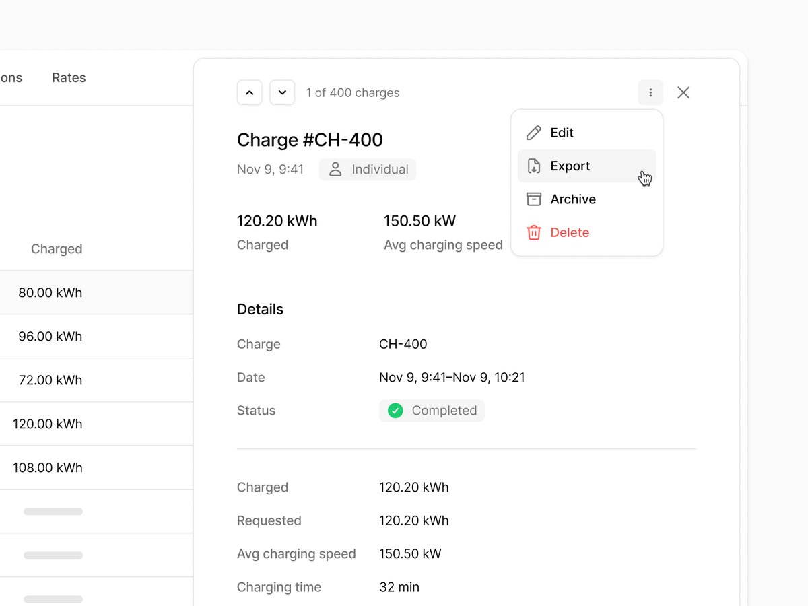This screenshot has height=606, width=808.
Task: Click the person icon in Individual badge
Action: coord(335,169)
